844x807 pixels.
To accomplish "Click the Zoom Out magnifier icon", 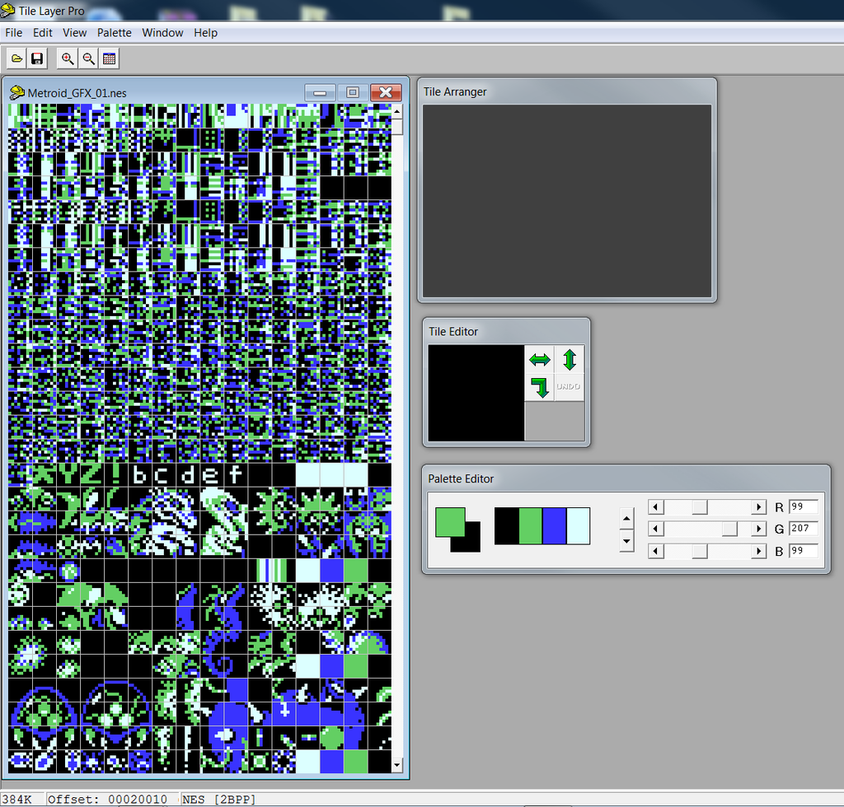I will pyautogui.click(x=88, y=58).
